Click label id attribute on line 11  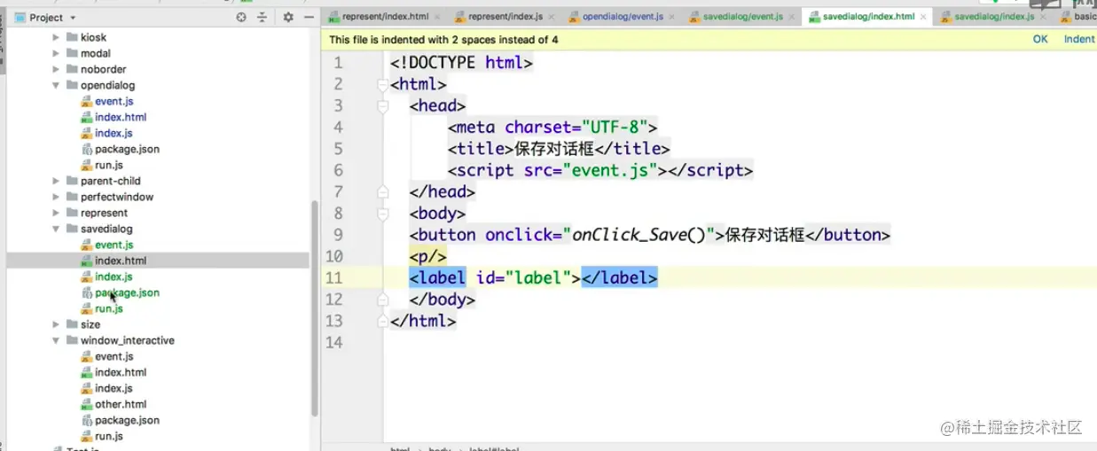coord(523,278)
